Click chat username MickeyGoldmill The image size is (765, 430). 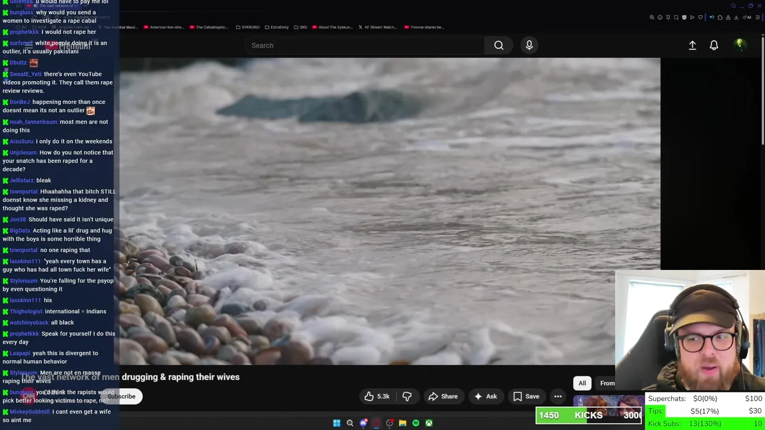pyautogui.click(x=30, y=411)
